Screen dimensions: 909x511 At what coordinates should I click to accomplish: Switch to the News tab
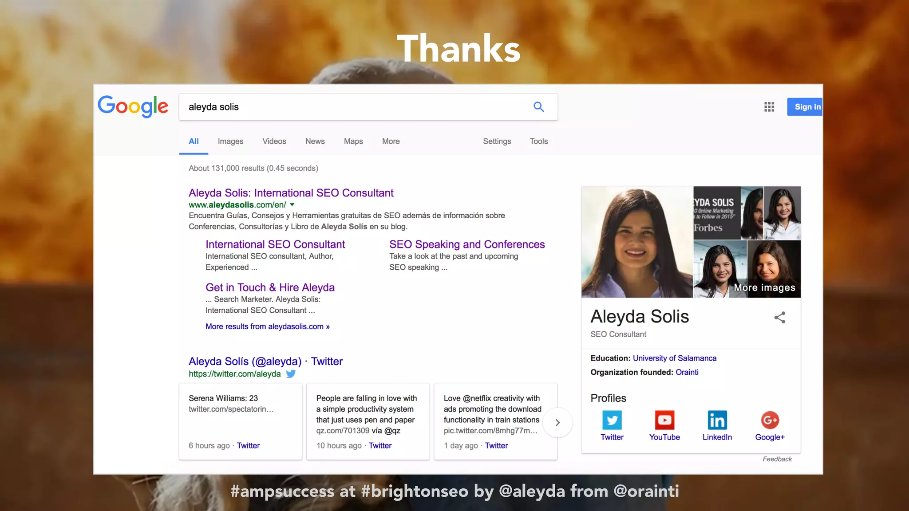pos(315,142)
